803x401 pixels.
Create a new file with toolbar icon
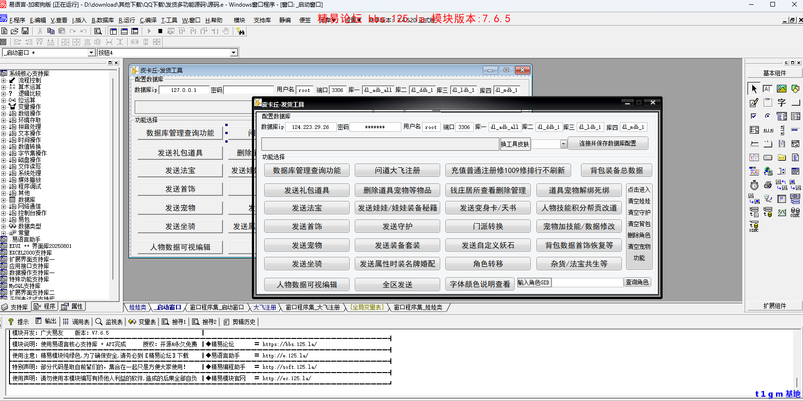click(x=4, y=31)
